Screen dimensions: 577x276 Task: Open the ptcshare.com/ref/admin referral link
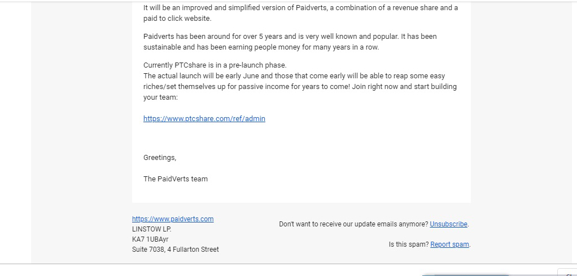[x=204, y=118]
